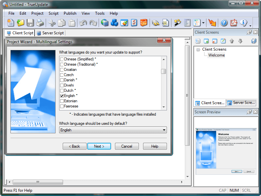Go Back in the Project Wizard
Screen dimensions: 261x196
74,146
